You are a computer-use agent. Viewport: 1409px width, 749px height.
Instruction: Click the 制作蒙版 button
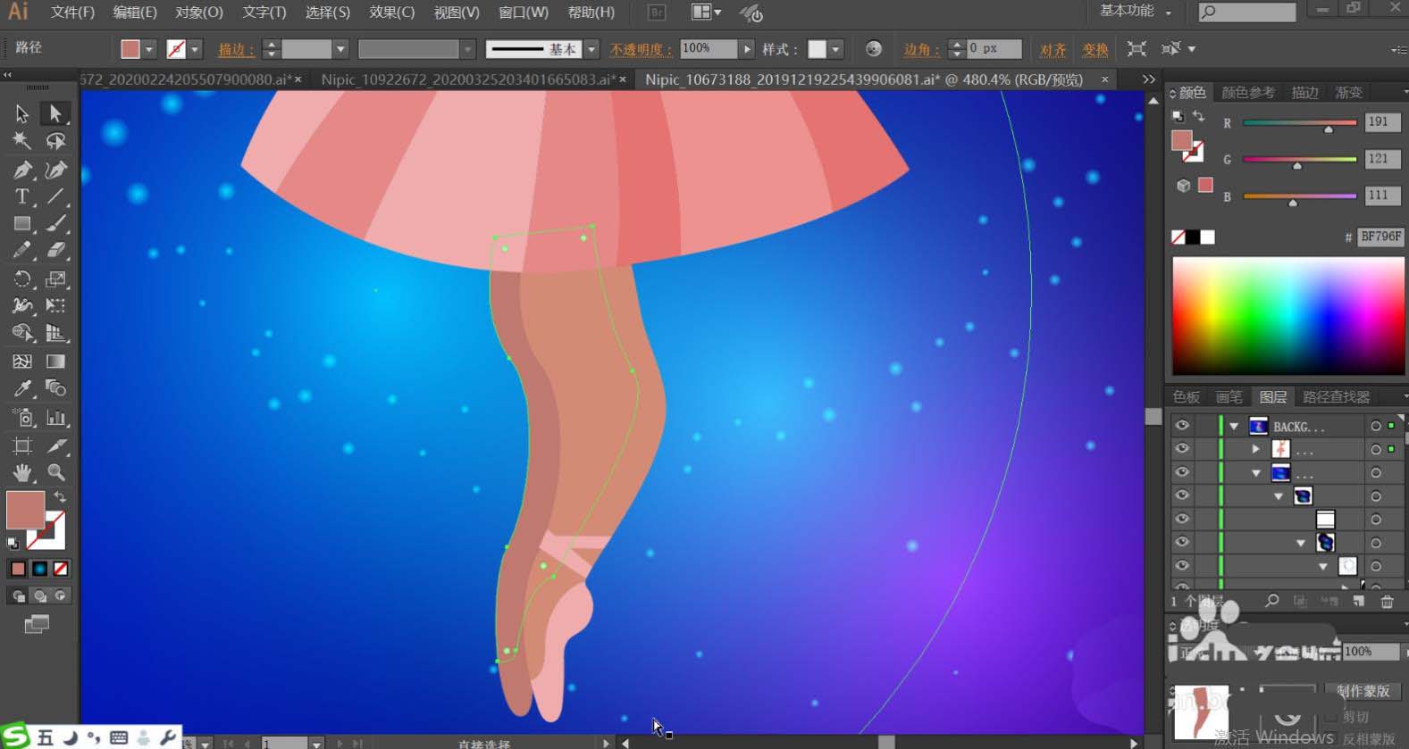coord(1363,691)
